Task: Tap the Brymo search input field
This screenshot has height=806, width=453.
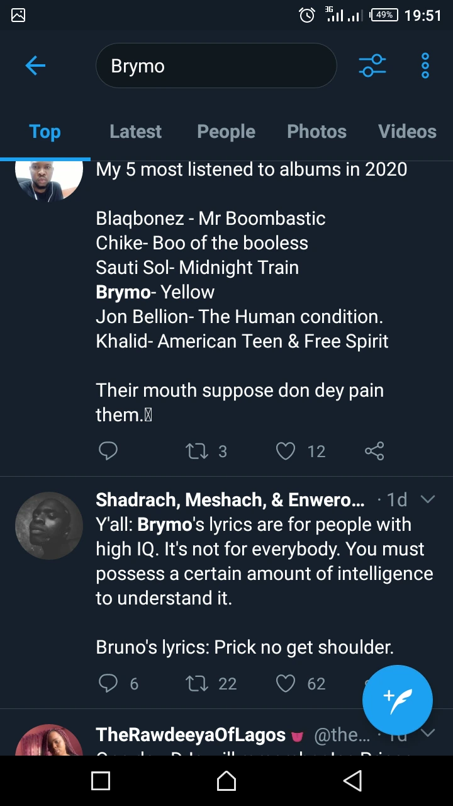Action: pyautogui.click(x=216, y=65)
